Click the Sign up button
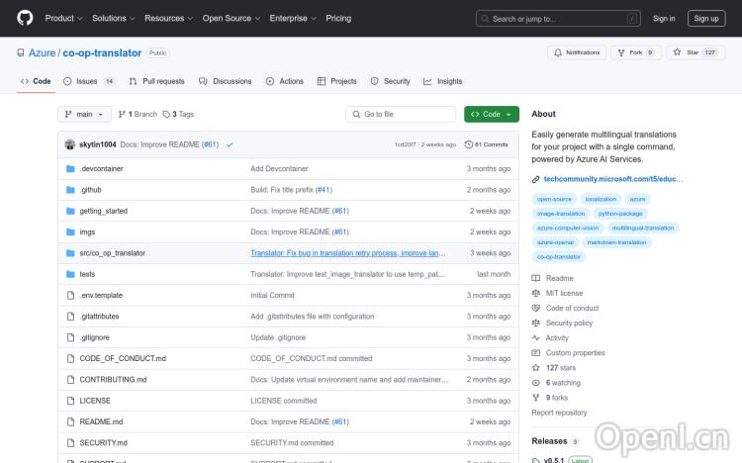The width and height of the screenshot is (742, 463). (706, 18)
